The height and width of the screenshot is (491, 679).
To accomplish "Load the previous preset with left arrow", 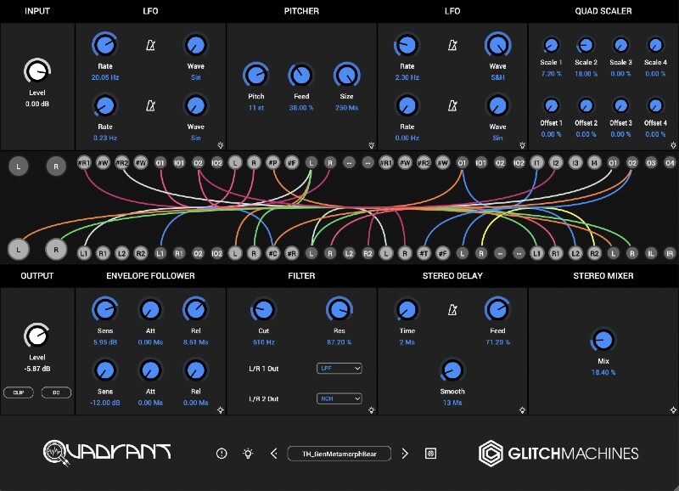I will tap(273, 454).
